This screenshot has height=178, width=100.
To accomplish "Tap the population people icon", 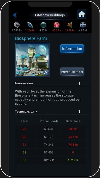I will coord(83,25).
